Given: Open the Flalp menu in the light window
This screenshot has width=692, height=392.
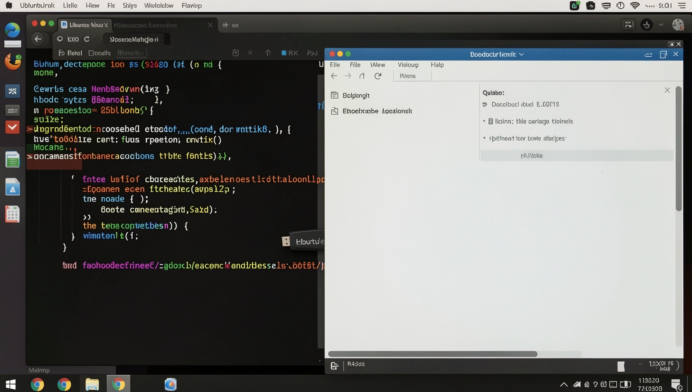Looking at the screenshot, I should click(x=437, y=64).
